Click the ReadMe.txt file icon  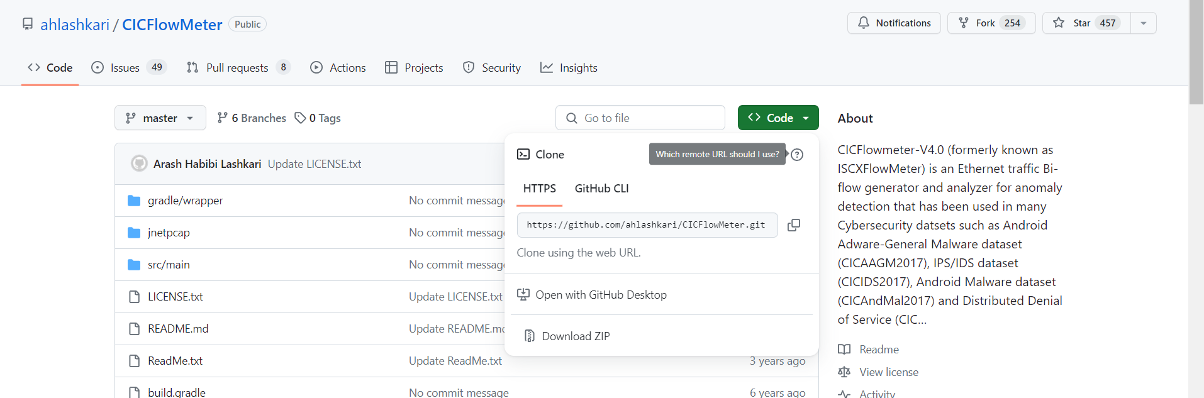point(134,361)
